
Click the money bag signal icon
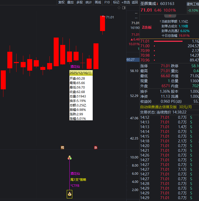coord(69,194)
